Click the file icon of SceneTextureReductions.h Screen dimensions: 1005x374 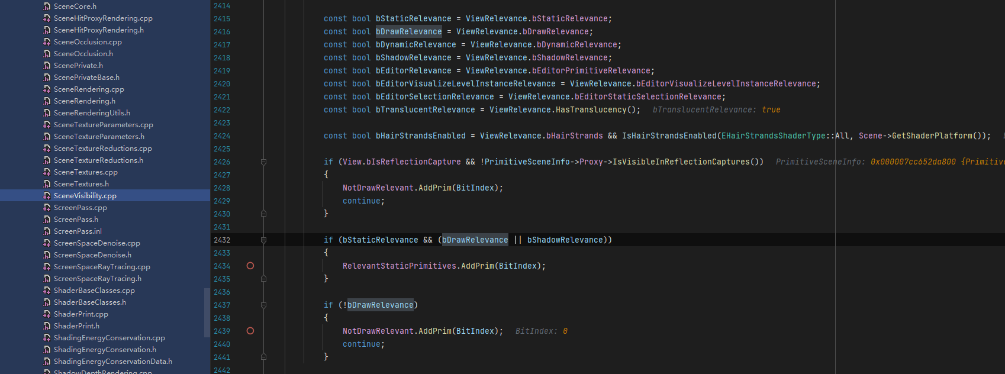pos(47,160)
